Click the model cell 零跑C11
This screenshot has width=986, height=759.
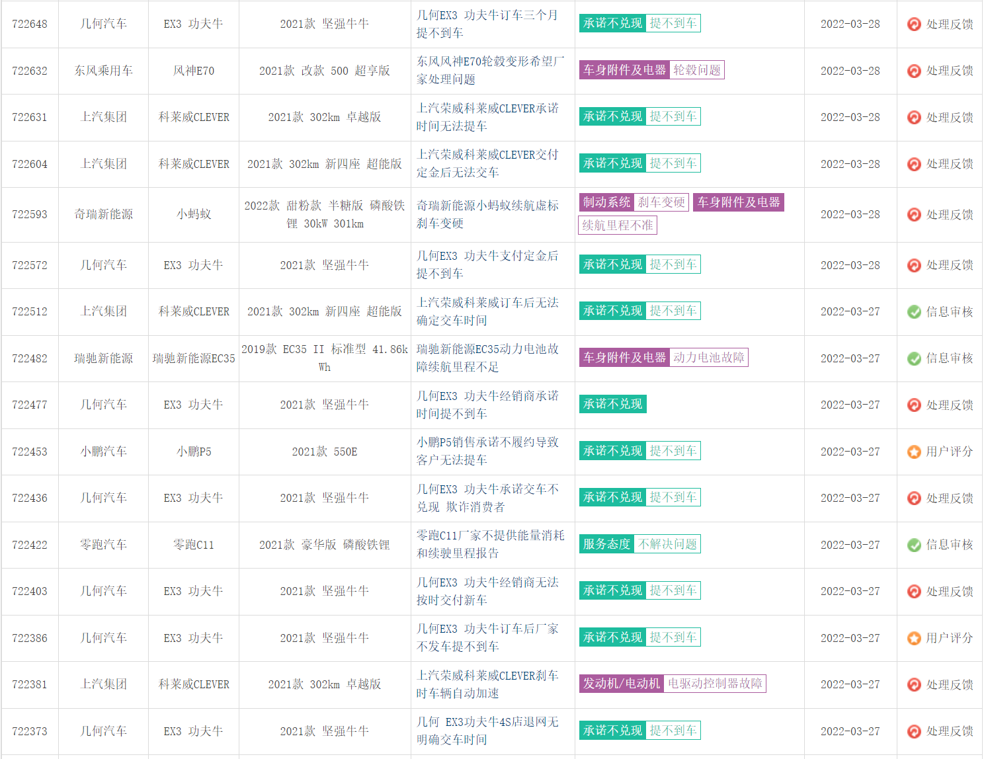[194, 545]
